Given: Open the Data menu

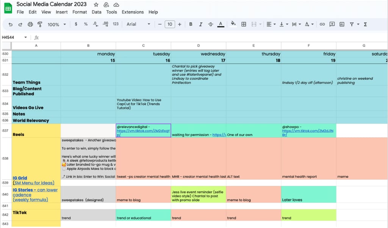Looking at the screenshot, I should (x=97, y=12).
